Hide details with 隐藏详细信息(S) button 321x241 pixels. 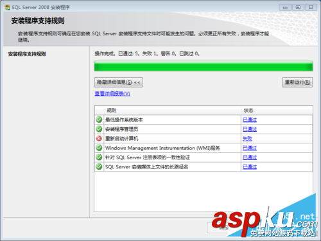click(119, 82)
